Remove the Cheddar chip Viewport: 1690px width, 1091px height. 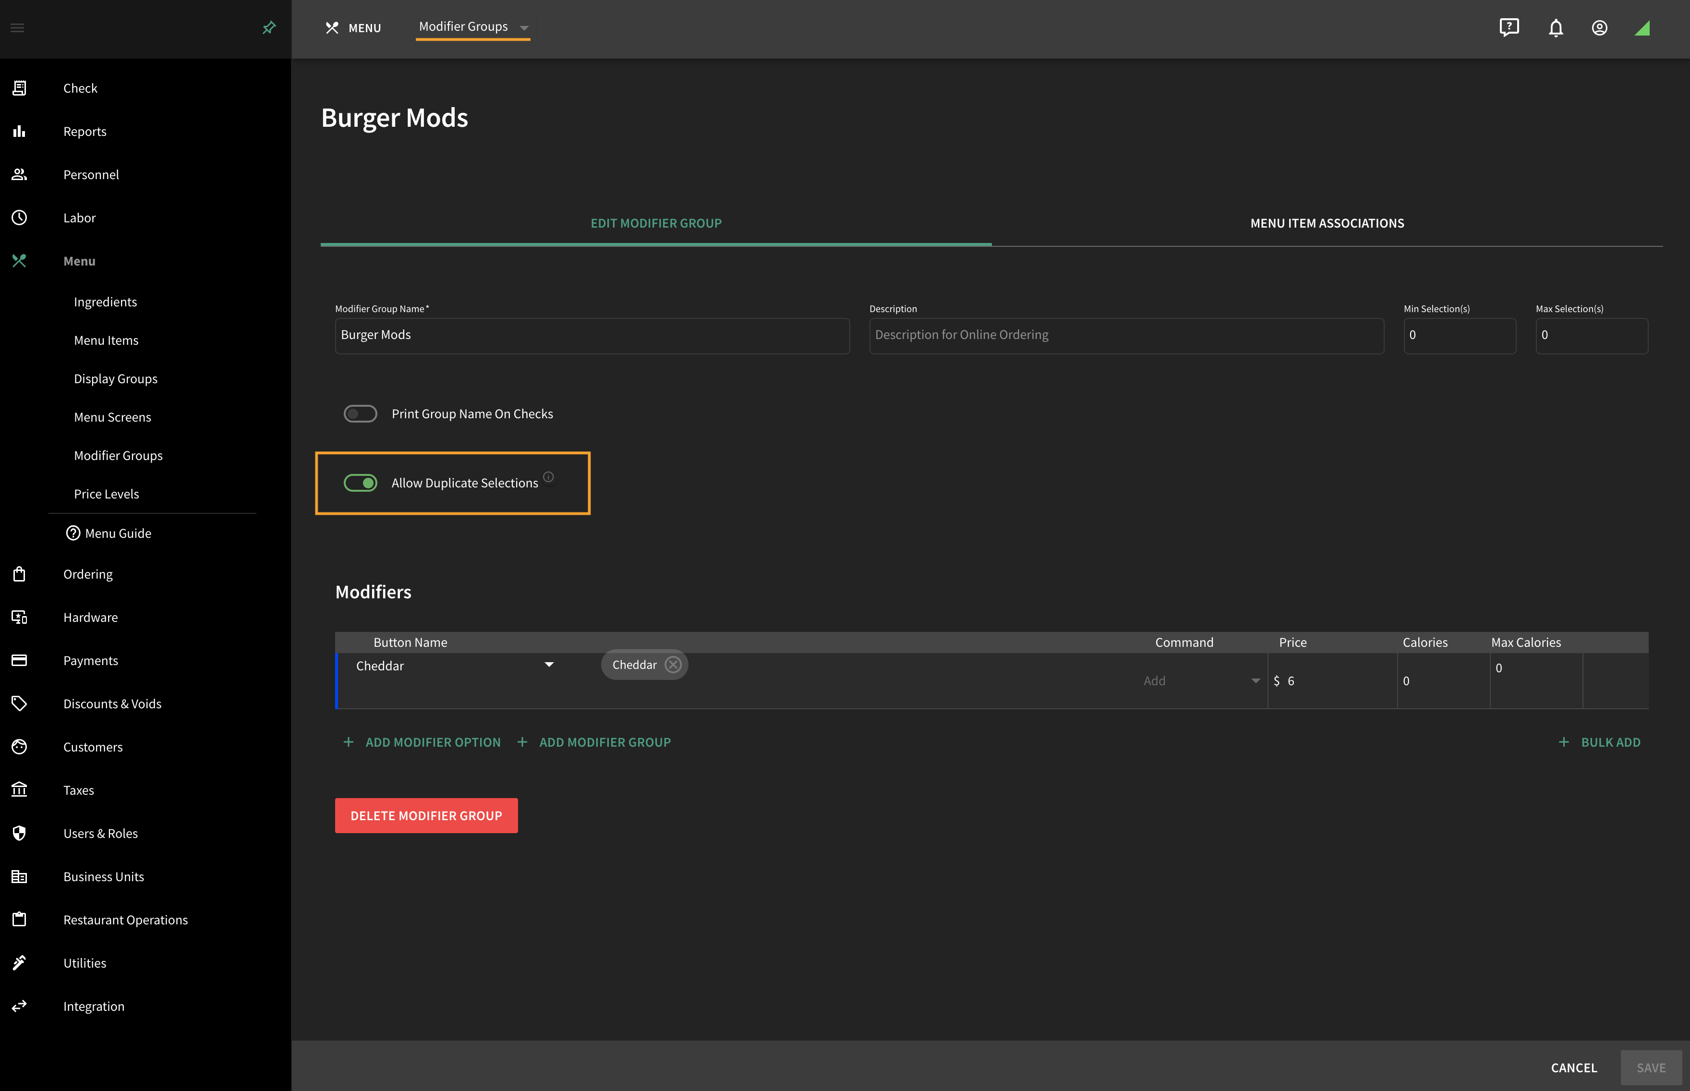coord(673,665)
